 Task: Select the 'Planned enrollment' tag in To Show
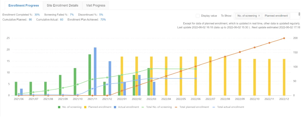[276, 16]
